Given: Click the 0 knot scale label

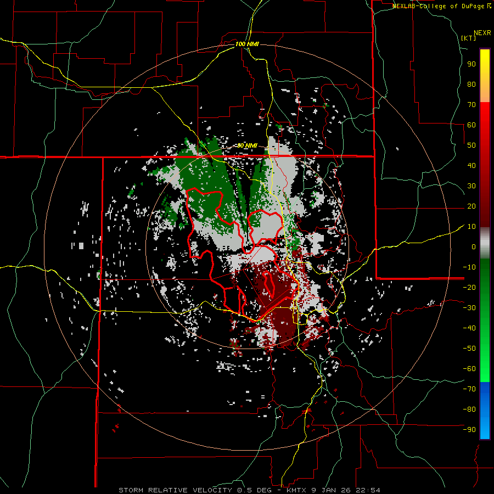Looking at the screenshot, I should [x=474, y=246].
